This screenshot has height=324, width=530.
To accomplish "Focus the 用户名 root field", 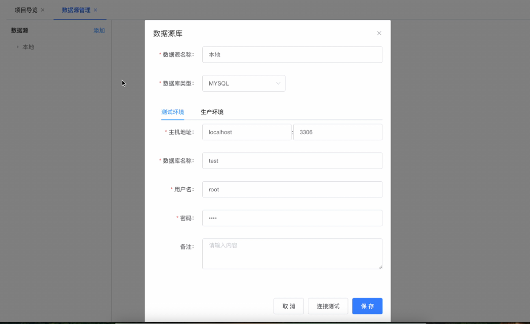I will (x=292, y=189).
